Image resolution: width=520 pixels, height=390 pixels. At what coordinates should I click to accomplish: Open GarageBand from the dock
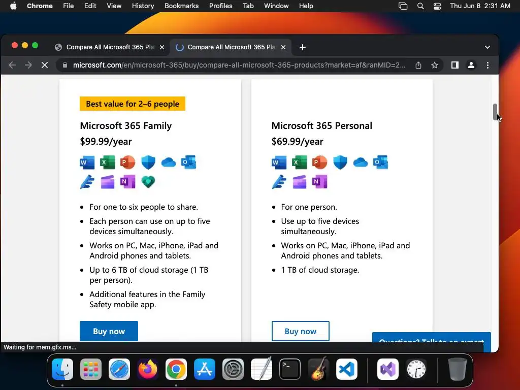318,369
